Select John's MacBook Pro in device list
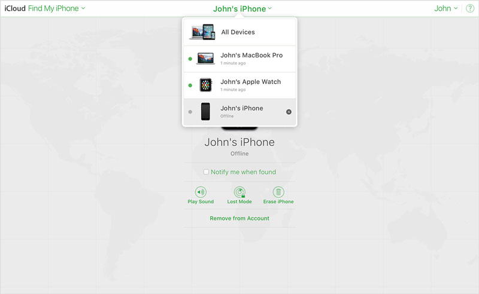 pos(251,56)
